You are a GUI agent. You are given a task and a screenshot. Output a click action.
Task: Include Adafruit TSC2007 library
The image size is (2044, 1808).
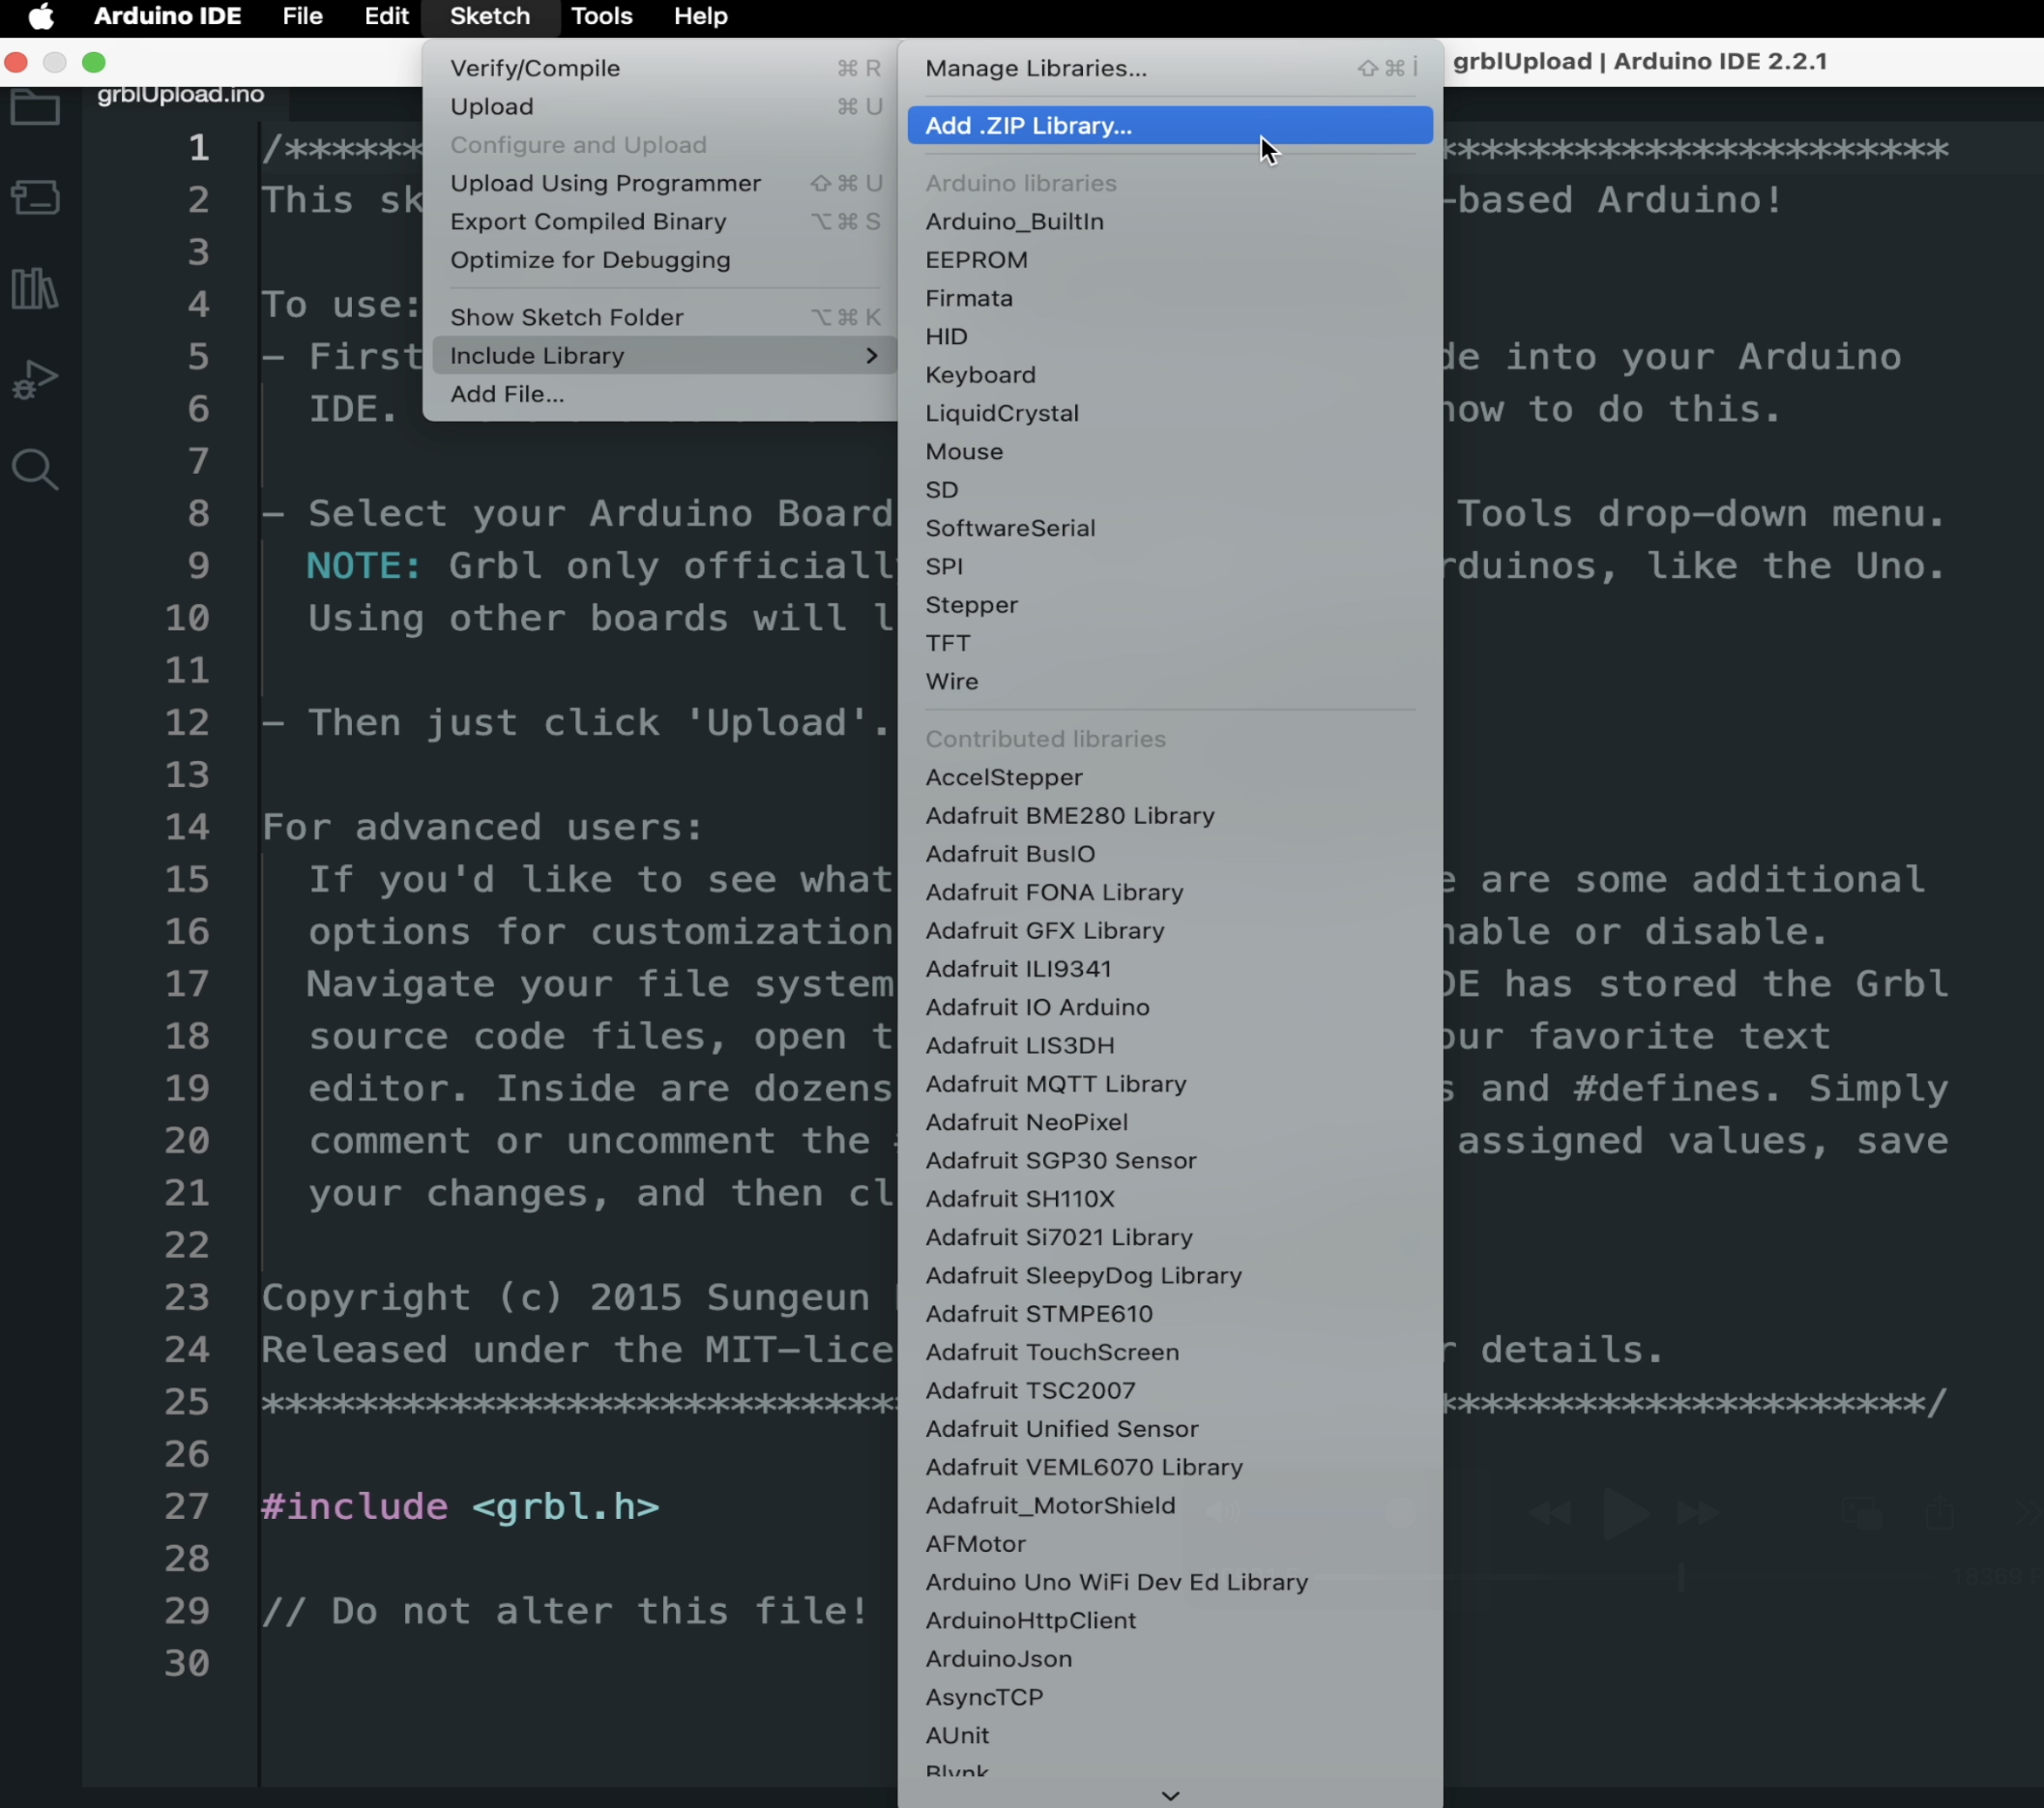pos(1170,1390)
